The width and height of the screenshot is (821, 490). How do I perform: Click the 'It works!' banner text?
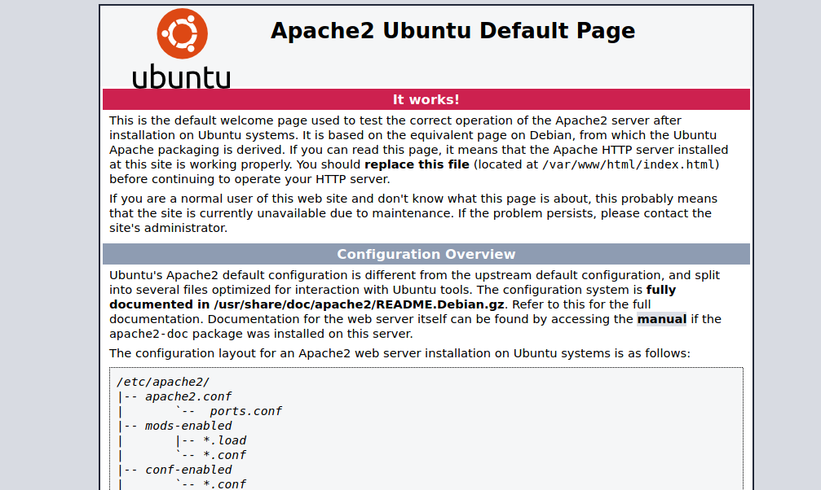[x=426, y=99]
